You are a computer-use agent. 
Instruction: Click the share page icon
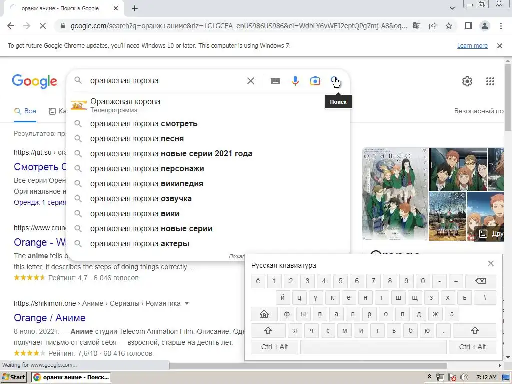(433, 26)
